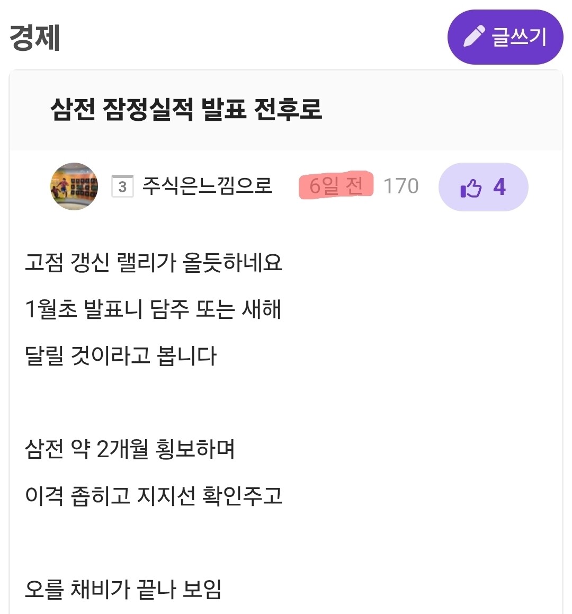
Task: Click the level 3 badge icon
Action: (x=122, y=186)
